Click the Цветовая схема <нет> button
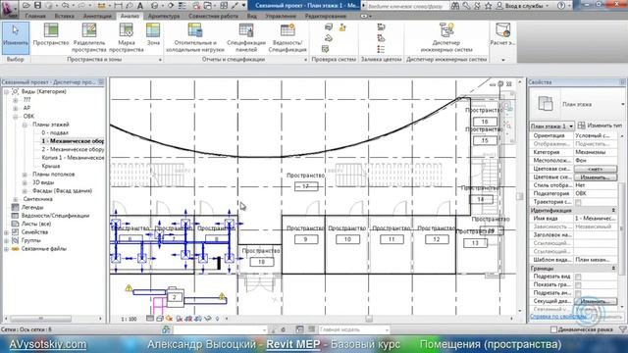 596,169
